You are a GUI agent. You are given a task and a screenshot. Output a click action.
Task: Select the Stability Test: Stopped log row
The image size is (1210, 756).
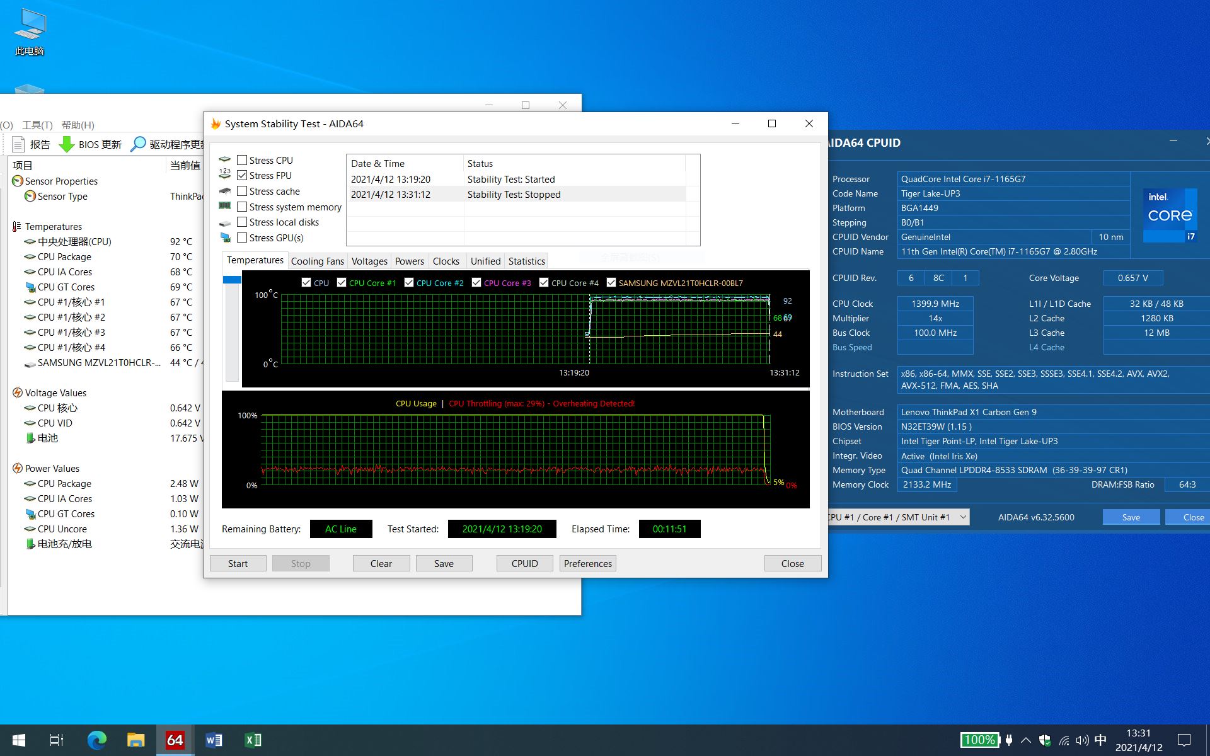pyautogui.click(x=516, y=194)
